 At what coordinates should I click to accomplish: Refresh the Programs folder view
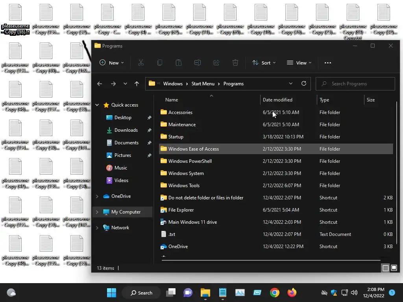click(304, 84)
